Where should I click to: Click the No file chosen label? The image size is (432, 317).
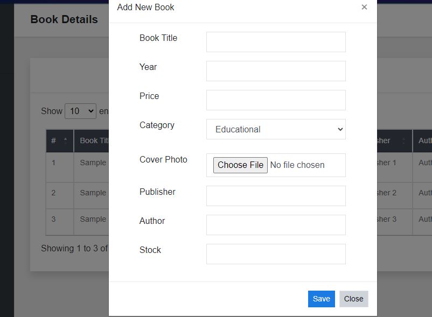tap(297, 165)
